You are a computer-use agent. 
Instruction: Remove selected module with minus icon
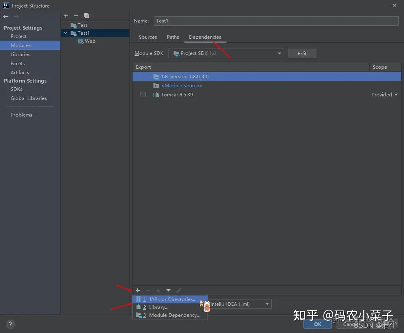pos(76,16)
